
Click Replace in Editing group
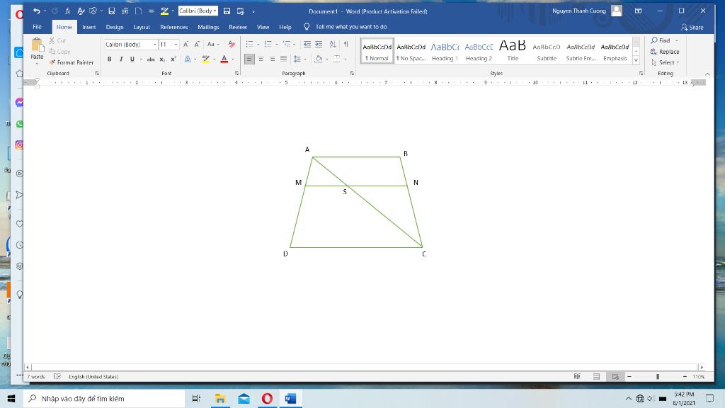coord(665,52)
